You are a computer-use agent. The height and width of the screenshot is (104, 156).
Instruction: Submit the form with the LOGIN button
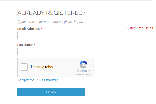click(x=51, y=92)
